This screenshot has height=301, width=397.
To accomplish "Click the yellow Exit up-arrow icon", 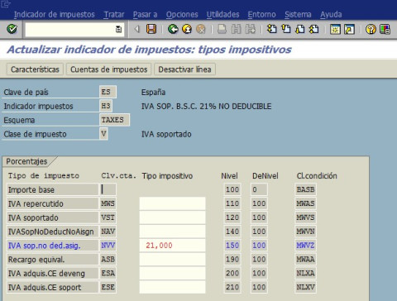I will (x=187, y=29).
